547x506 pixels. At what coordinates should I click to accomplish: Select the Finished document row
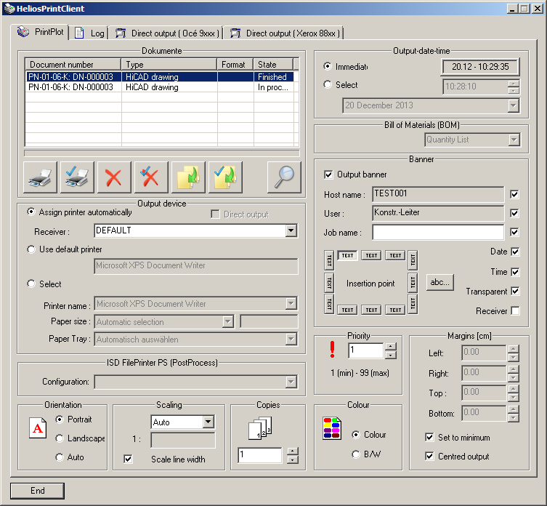(x=161, y=77)
